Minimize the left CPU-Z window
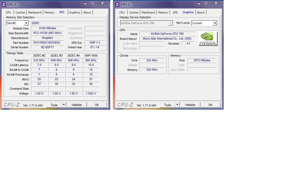307x172 pixels. click(x=85, y=3)
